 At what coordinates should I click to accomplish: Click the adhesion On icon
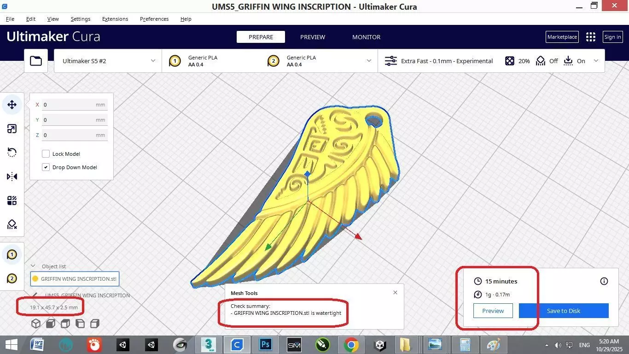568,61
